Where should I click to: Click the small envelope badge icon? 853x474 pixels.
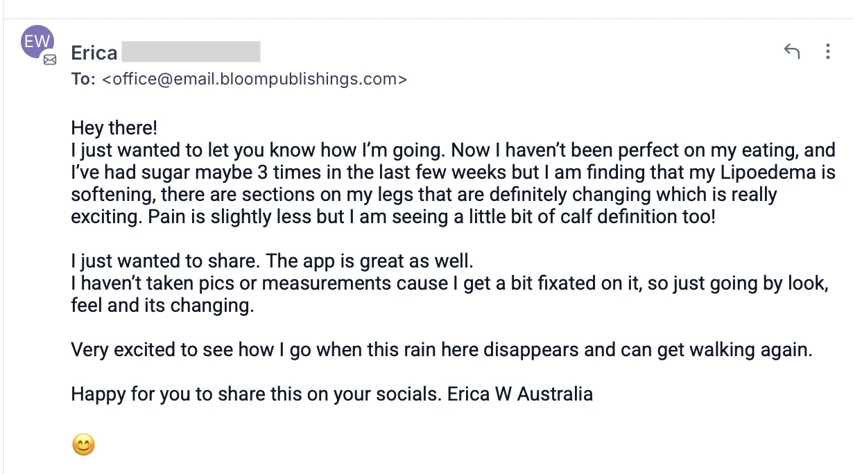pos(50,60)
